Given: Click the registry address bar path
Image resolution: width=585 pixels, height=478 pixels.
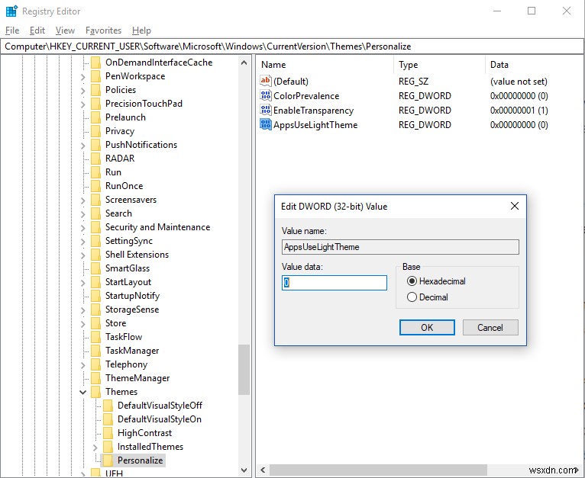Looking at the screenshot, I should pyautogui.click(x=208, y=47).
